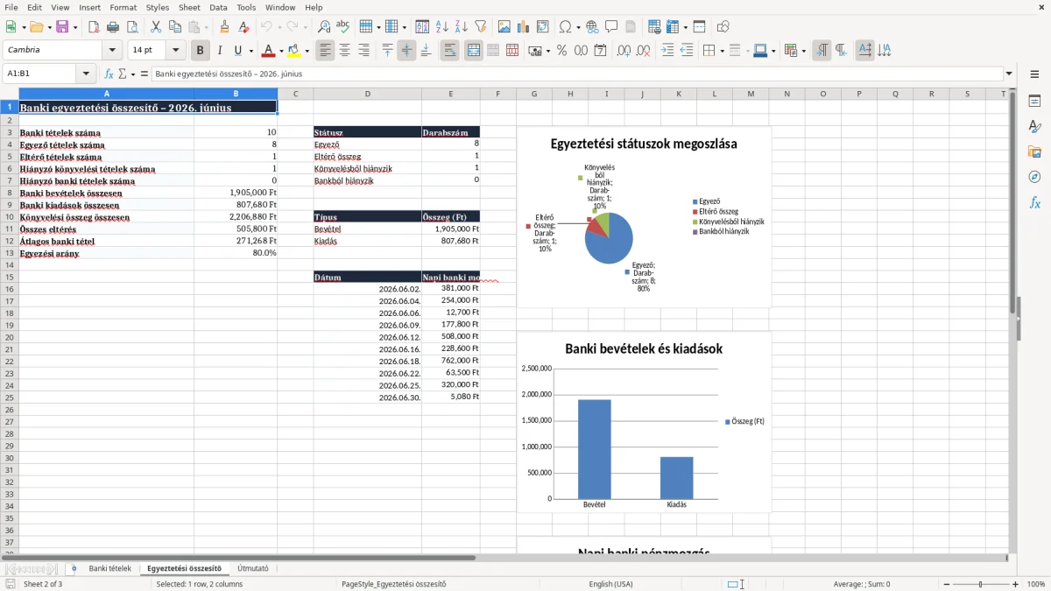Viewport: 1051px width, 591px height.
Task: Open the font size dropdown arrow
Action: tap(176, 51)
